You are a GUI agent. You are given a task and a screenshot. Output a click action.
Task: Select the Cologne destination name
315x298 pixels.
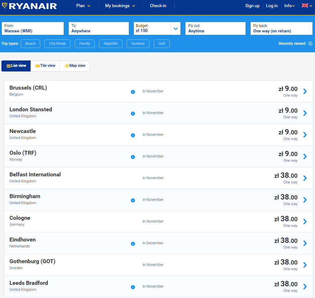(x=20, y=218)
